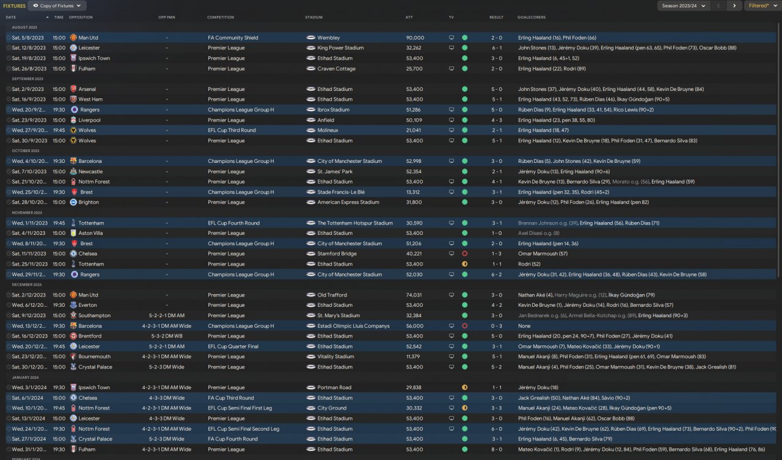The image size is (782, 460).
Task: Click the Rangers badge on the 20/9 row
Action: (x=73, y=110)
